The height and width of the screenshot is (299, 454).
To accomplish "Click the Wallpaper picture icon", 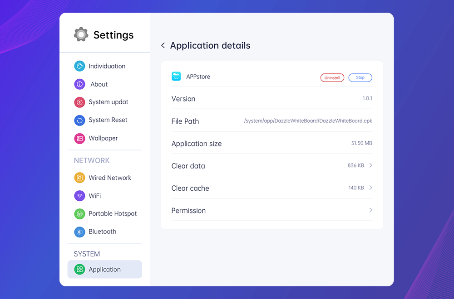I will click(79, 138).
